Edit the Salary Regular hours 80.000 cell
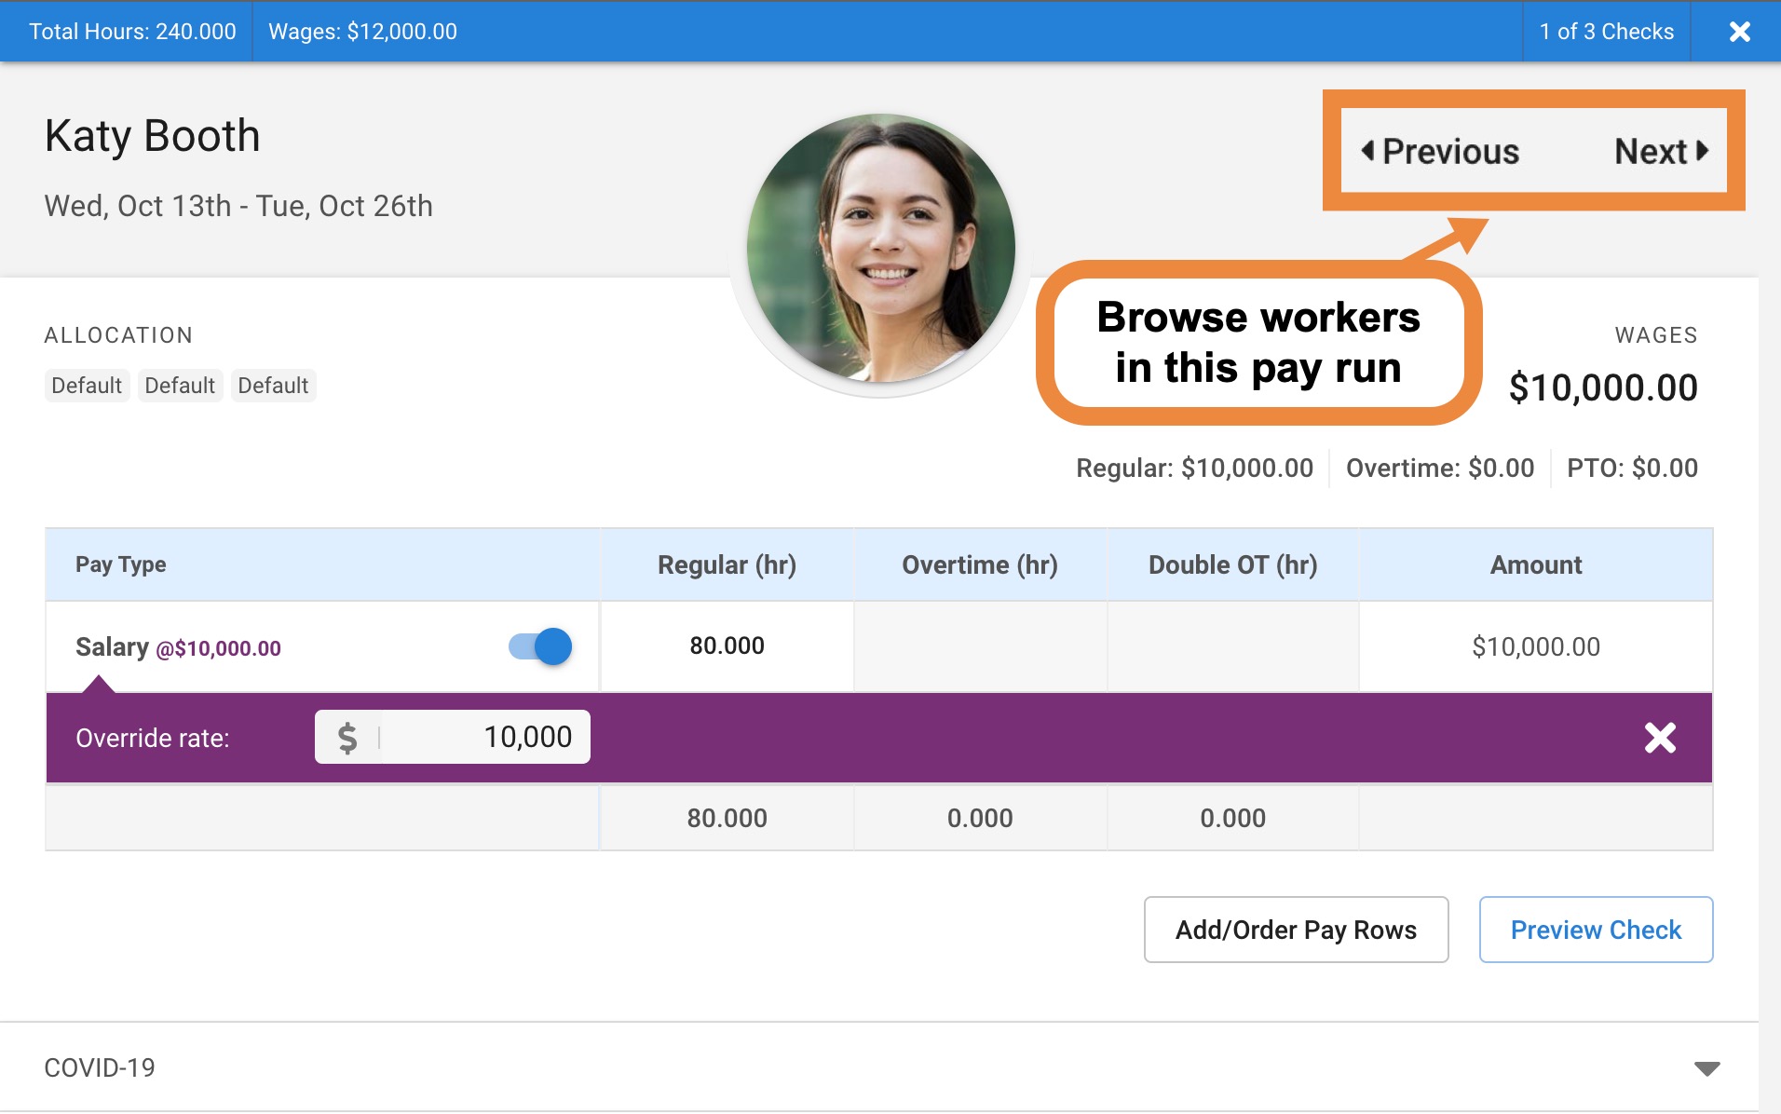The height and width of the screenshot is (1114, 1781). [727, 645]
